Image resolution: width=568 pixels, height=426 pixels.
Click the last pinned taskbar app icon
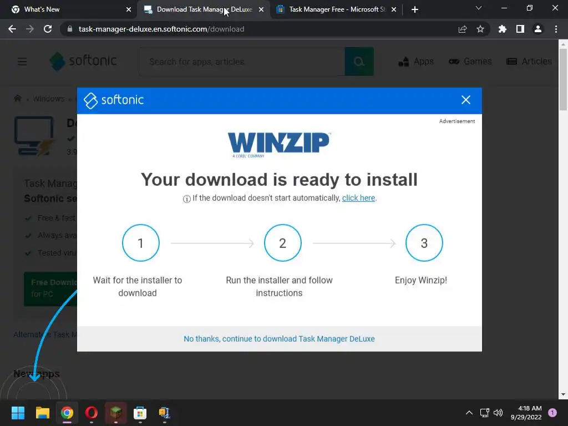(x=164, y=413)
